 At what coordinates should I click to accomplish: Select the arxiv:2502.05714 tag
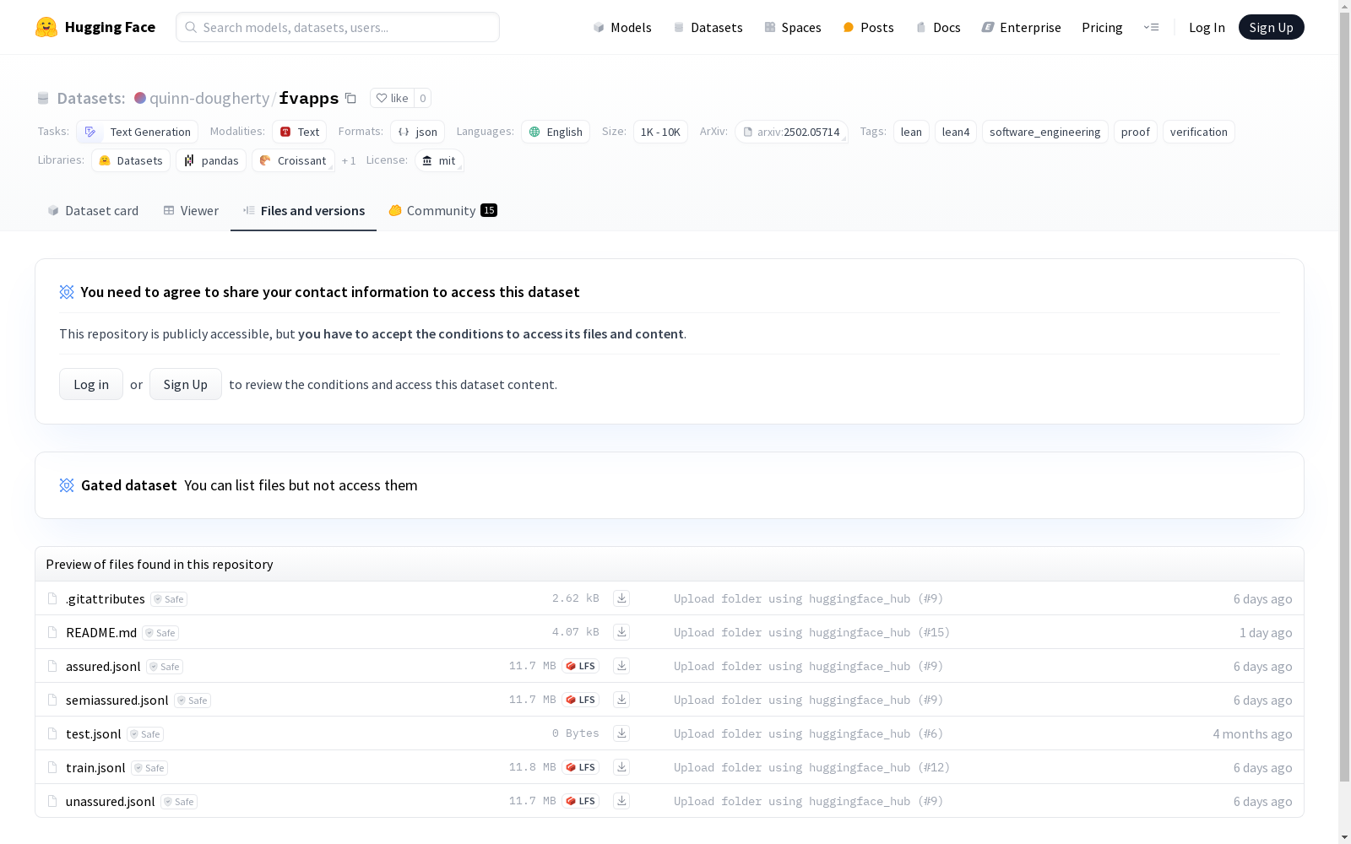coord(791,132)
